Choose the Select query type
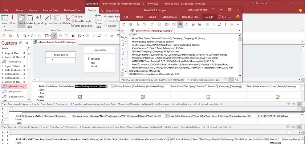 click(x=21, y=21)
